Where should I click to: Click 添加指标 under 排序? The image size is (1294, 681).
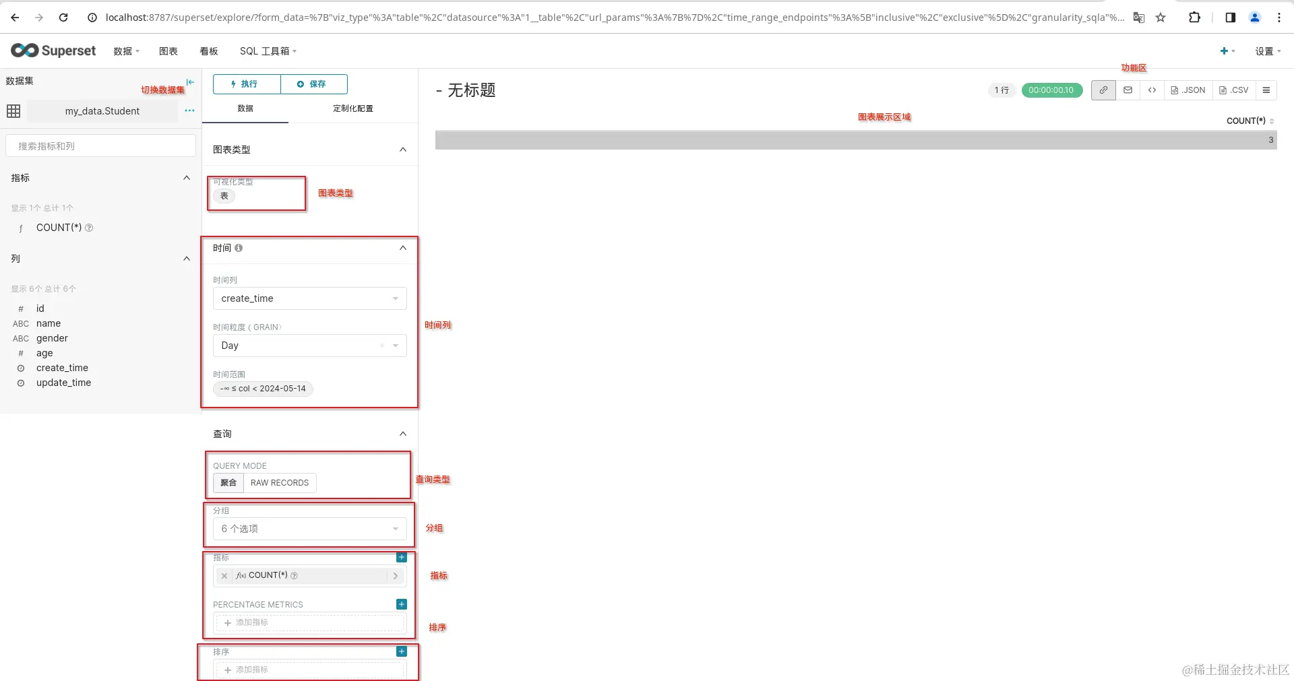[311, 670]
